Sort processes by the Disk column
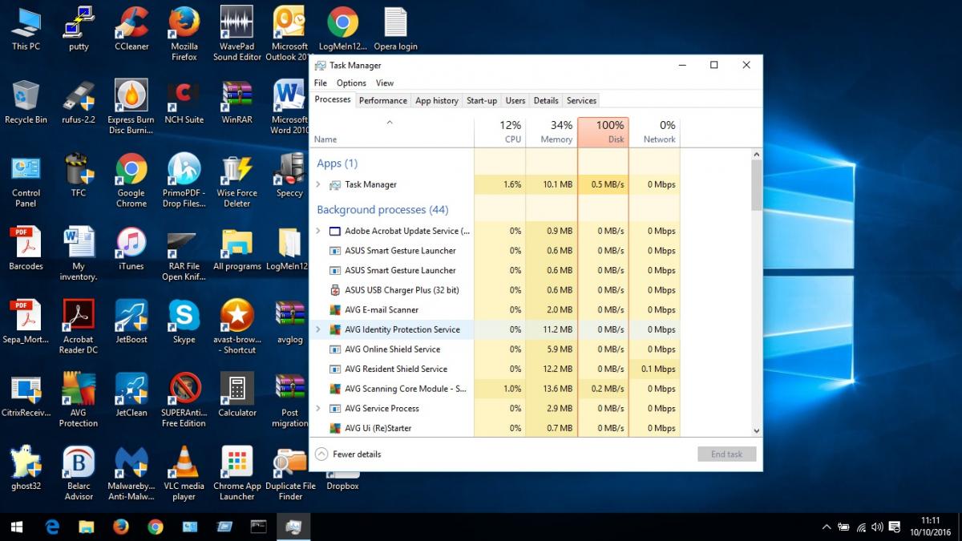The width and height of the screenshot is (962, 541). (x=603, y=132)
